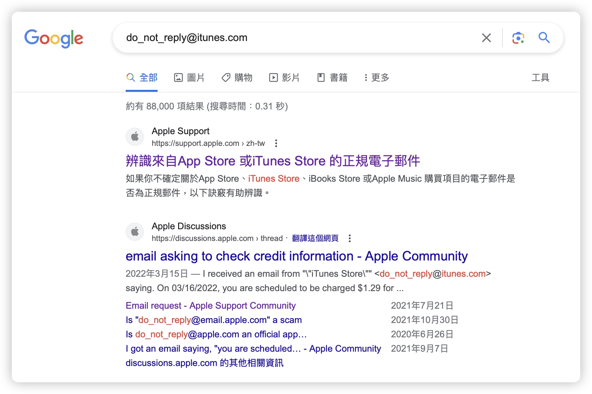Open Is do_not_reply@apple.com an official link

tap(216, 334)
